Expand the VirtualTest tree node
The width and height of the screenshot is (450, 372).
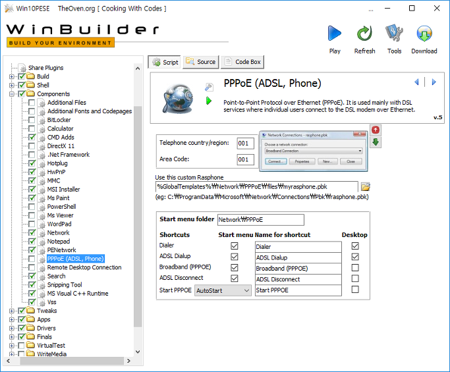[12, 346]
